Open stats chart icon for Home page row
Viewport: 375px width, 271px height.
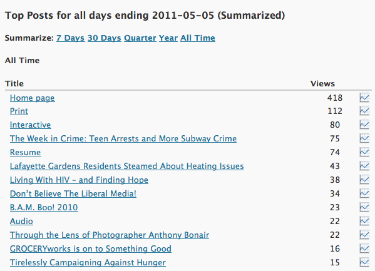[x=364, y=98]
